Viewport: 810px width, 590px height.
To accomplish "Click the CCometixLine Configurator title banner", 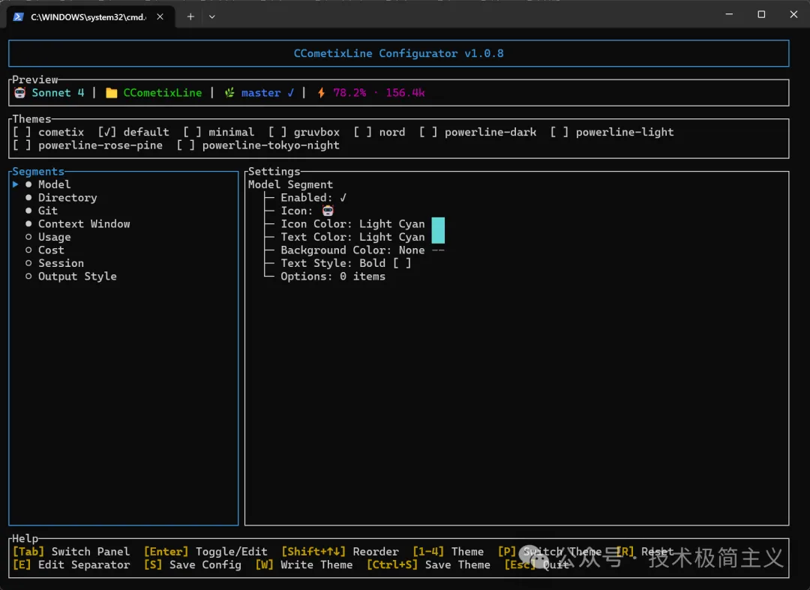I will 399,54.
